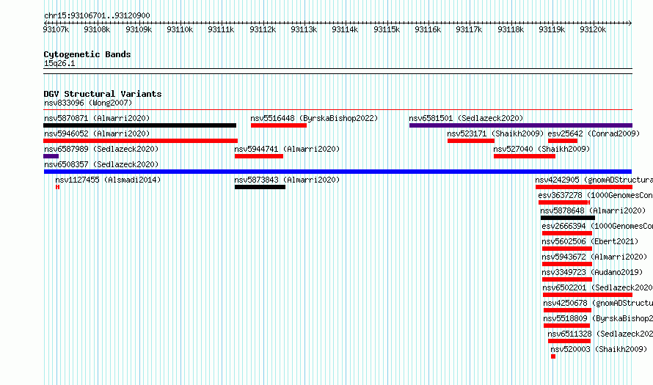Select the short purple nsv6587989 bar
Screen dimensions: 653x385
tap(51, 156)
